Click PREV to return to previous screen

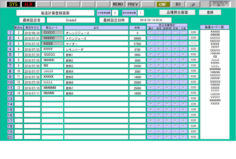pos(133,4)
